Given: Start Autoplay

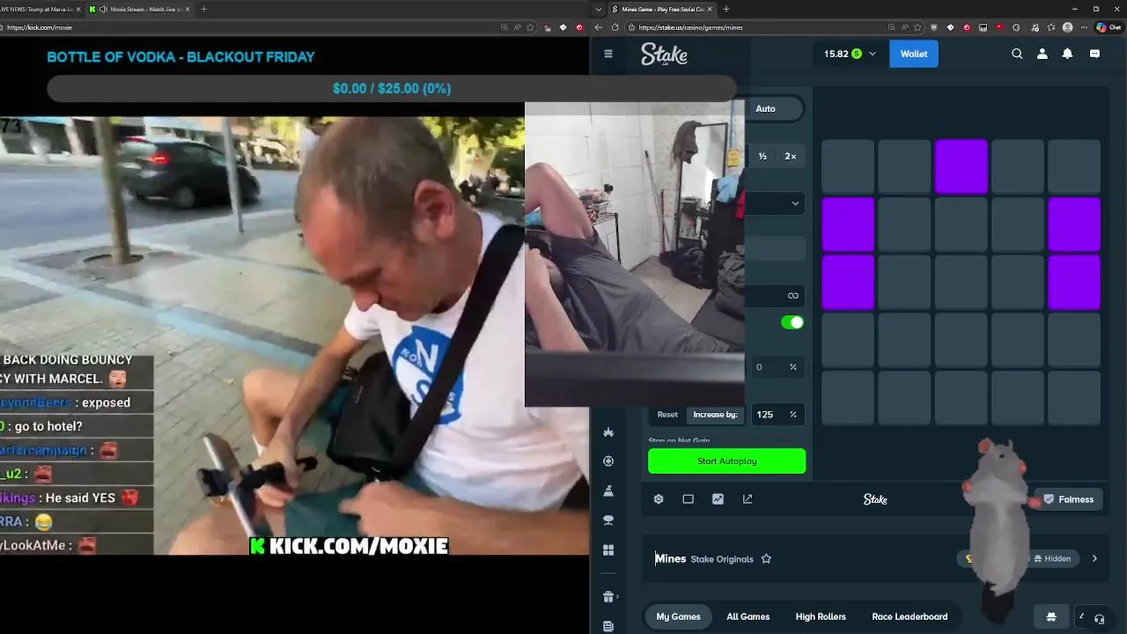Looking at the screenshot, I should (x=726, y=461).
